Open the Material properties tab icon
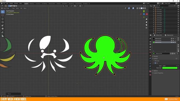 click(150, 71)
